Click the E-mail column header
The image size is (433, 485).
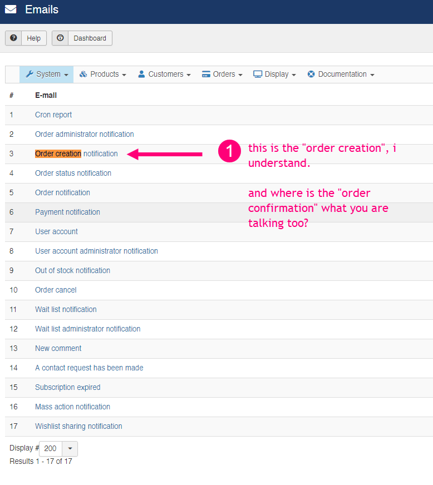pos(46,95)
